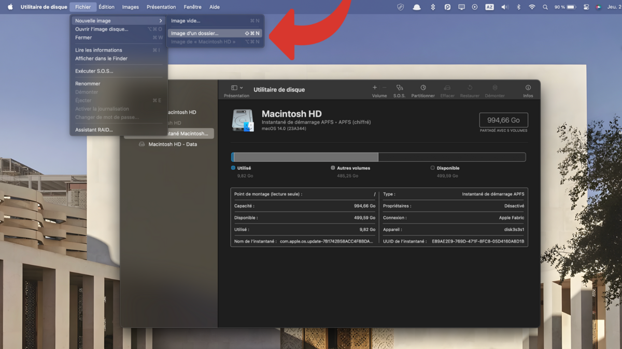The height and width of the screenshot is (349, 622).
Task: Click the Macintosh HD - Data volume icon
Action: point(142,144)
